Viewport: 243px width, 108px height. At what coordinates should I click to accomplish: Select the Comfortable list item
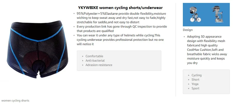click(x=94, y=56)
